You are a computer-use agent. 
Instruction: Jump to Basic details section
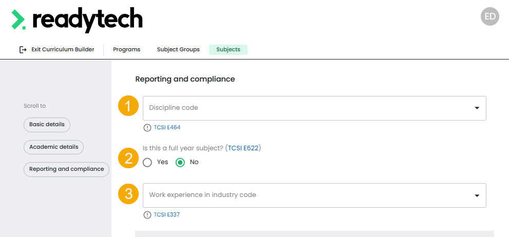[x=47, y=125]
